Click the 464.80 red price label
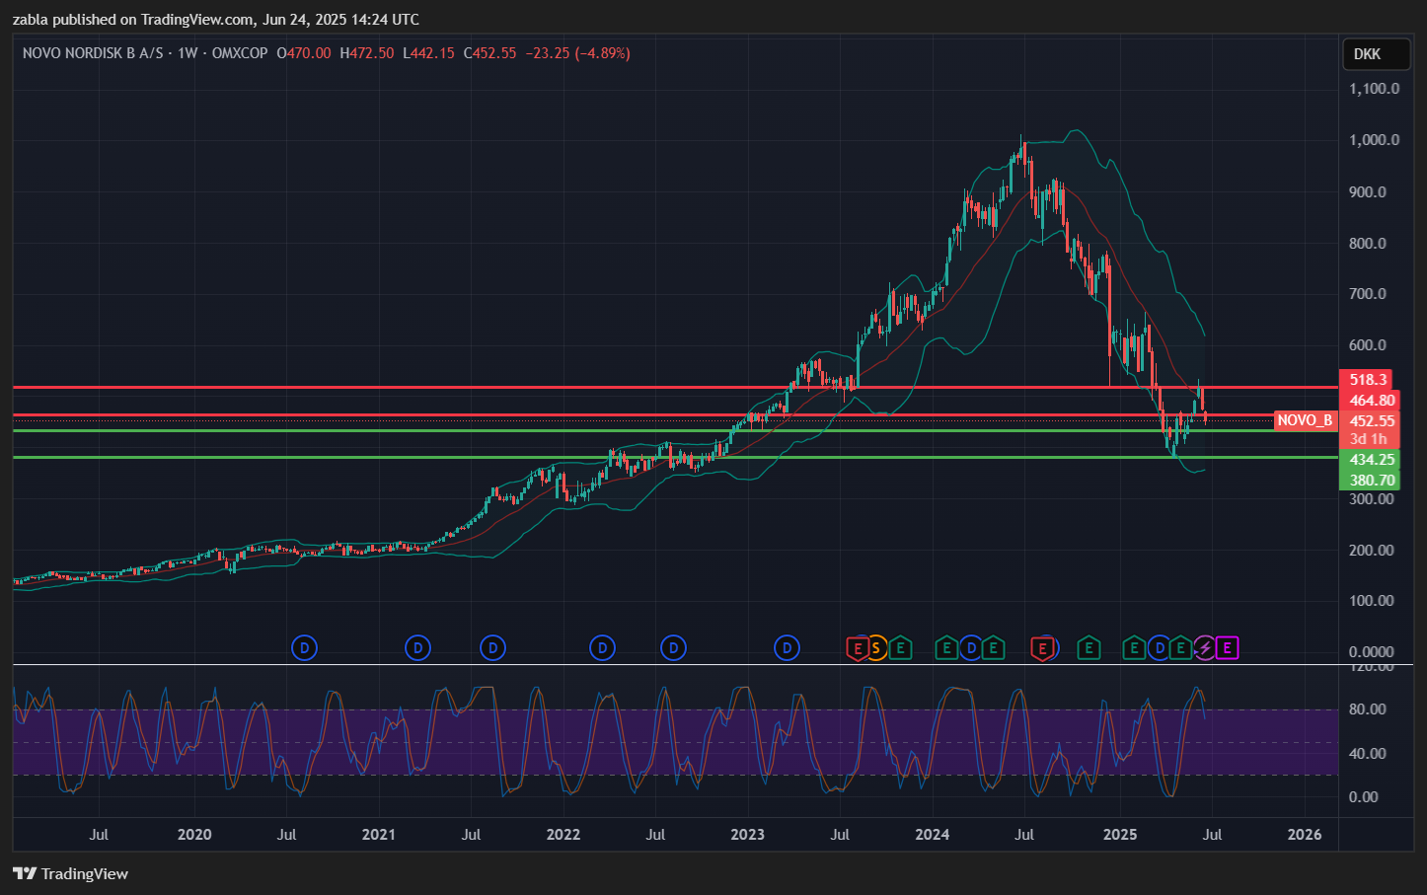 pyautogui.click(x=1369, y=400)
